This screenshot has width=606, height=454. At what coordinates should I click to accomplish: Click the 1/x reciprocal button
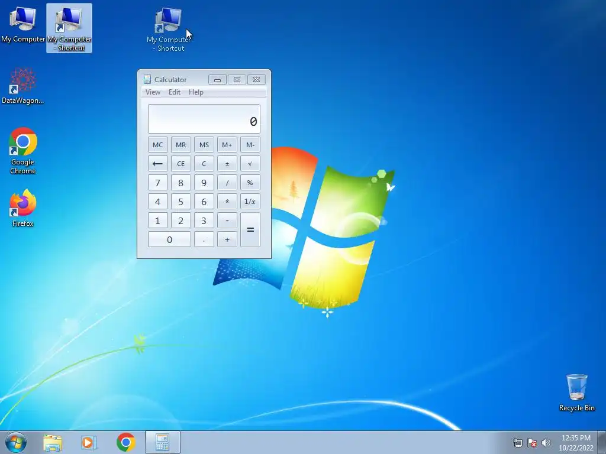tap(250, 202)
